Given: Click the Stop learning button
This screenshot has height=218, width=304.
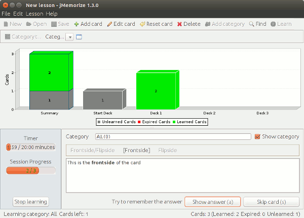Looking at the screenshot, I should click(30, 201).
